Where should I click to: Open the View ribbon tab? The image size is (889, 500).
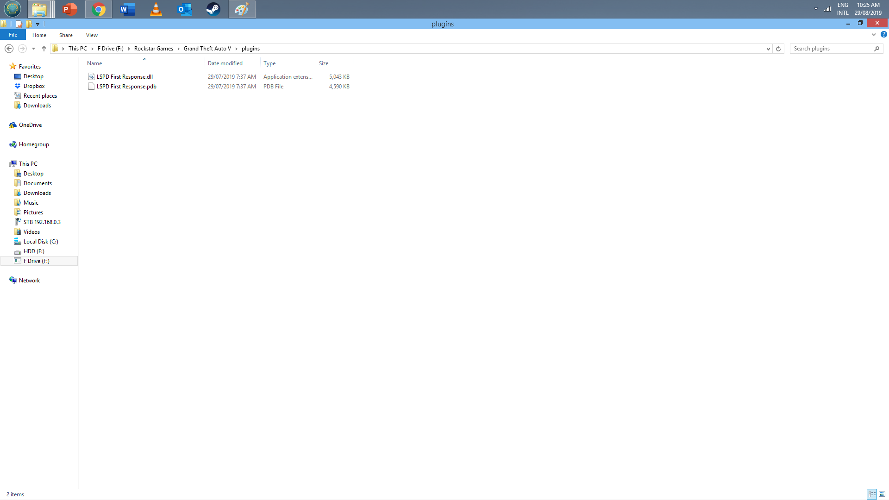(92, 35)
